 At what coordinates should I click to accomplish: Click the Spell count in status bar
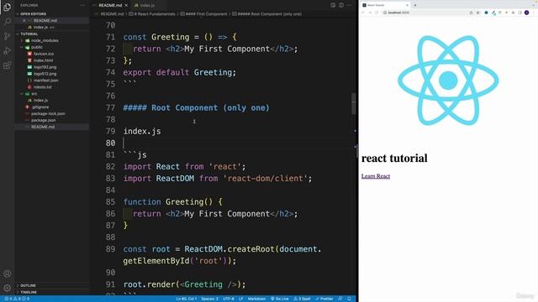click(x=302, y=299)
